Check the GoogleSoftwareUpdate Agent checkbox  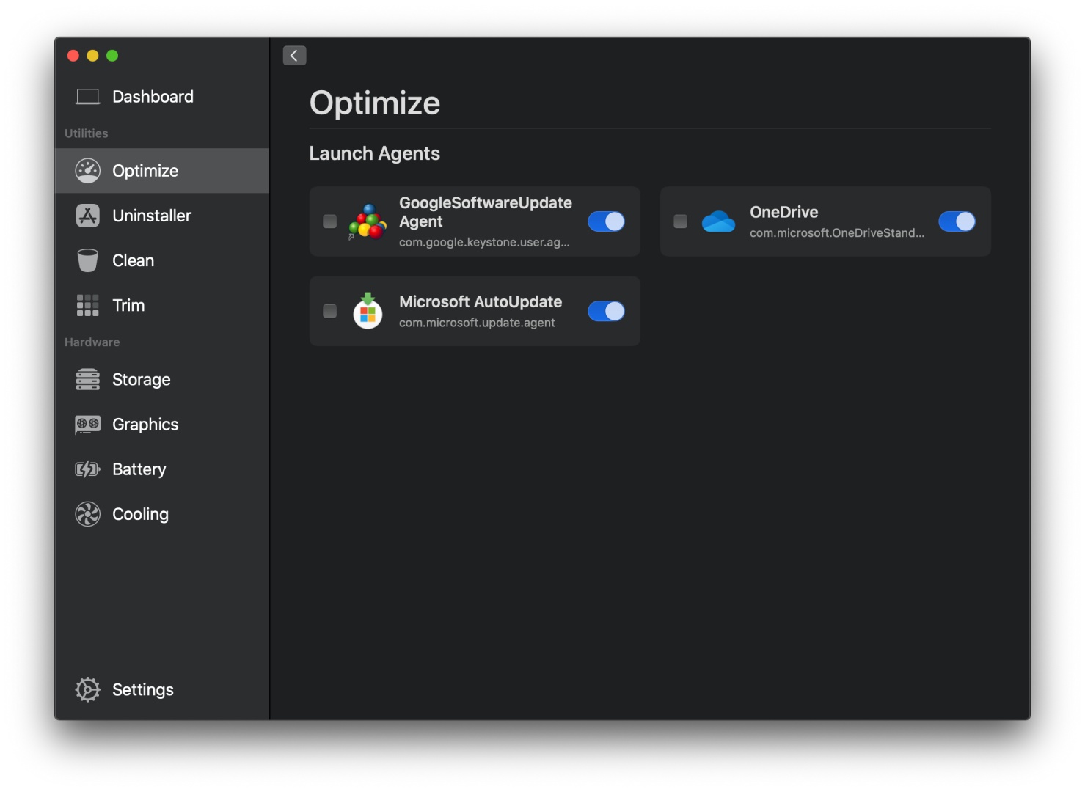(330, 221)
